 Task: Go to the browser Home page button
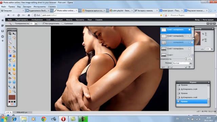(29, 15)
